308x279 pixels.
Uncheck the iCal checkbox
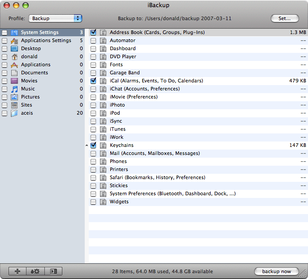[93, 81]
